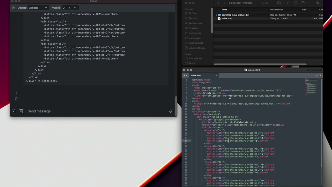Open Applications in Finder sidebar
Screen dimensions: 332x187
195,23
